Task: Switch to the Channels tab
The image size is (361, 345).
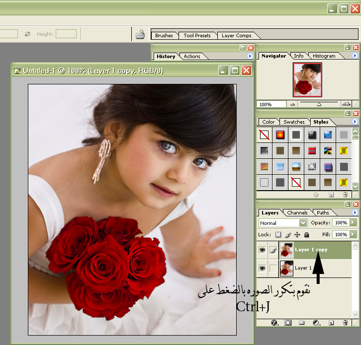Action: pyautogui.click(x=297, y=213)
